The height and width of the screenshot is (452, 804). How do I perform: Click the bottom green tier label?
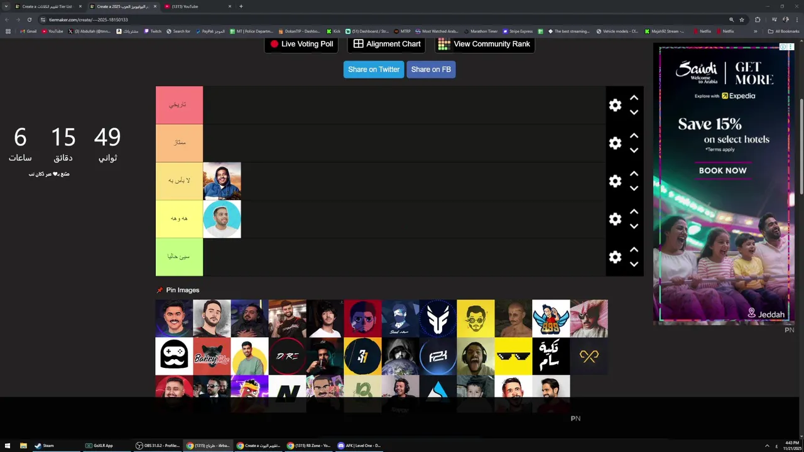[179, 257]
